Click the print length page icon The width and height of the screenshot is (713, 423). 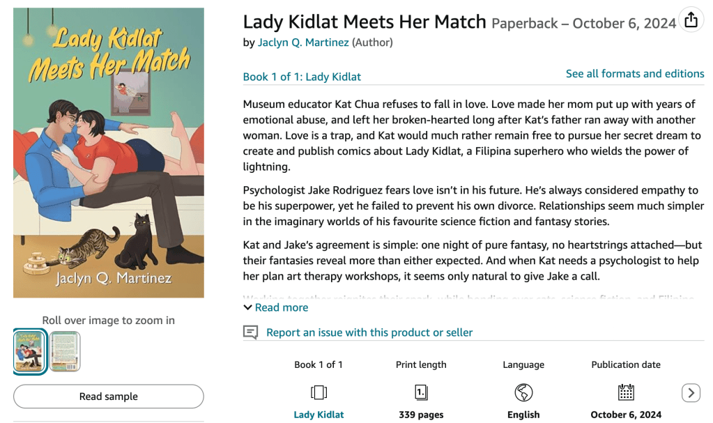pos(421,392)
